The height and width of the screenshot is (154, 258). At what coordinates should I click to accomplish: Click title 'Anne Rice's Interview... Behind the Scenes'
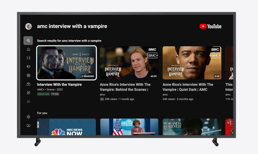point(125,87)
